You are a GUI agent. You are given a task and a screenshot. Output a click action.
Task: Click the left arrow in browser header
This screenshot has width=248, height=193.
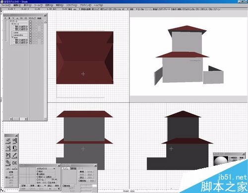[x=21, y=18]
